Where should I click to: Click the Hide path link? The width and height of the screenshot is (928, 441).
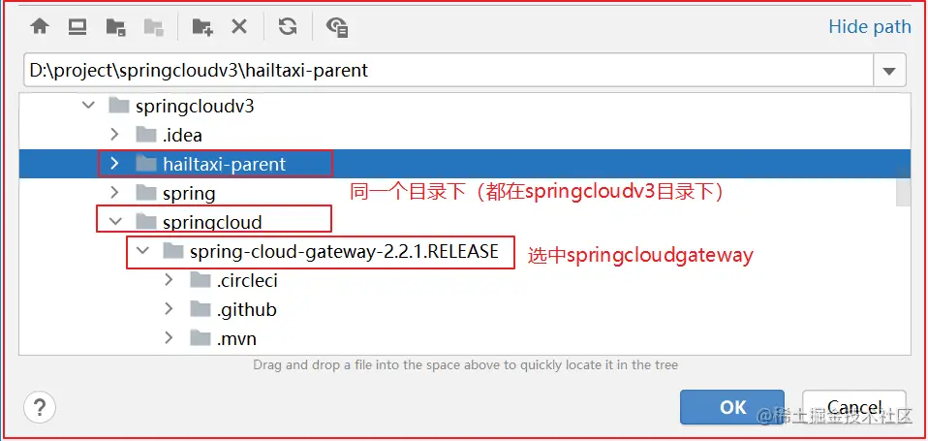(x=870, y=26)
